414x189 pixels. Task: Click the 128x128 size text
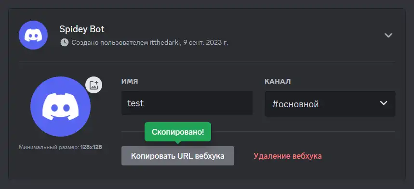point(91,147)
